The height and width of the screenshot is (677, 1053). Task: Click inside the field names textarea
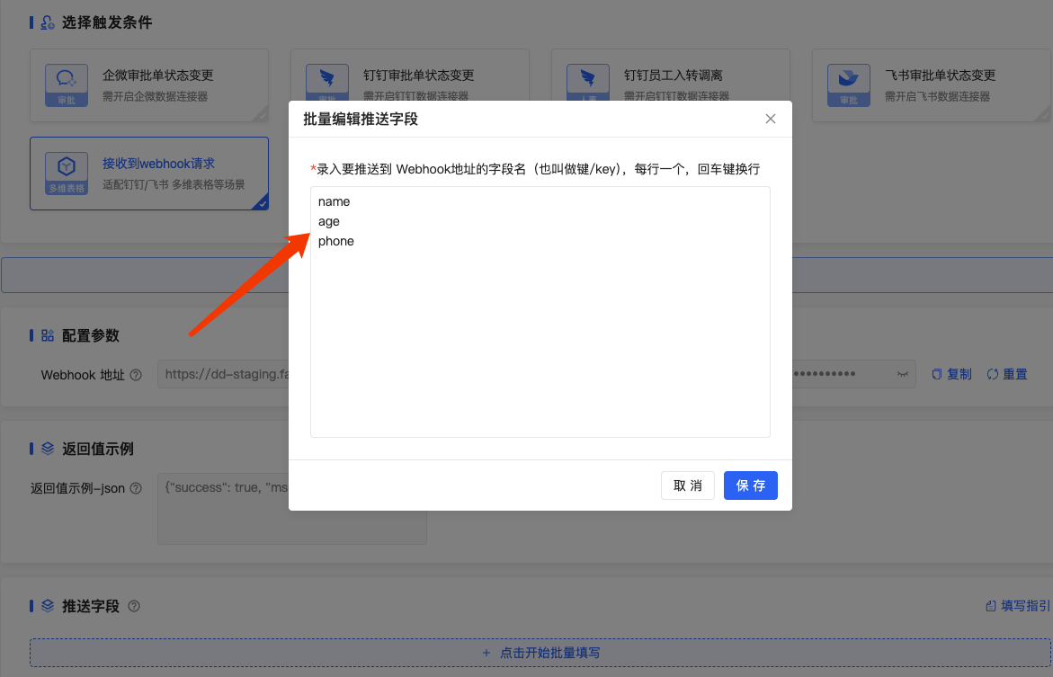540,312
